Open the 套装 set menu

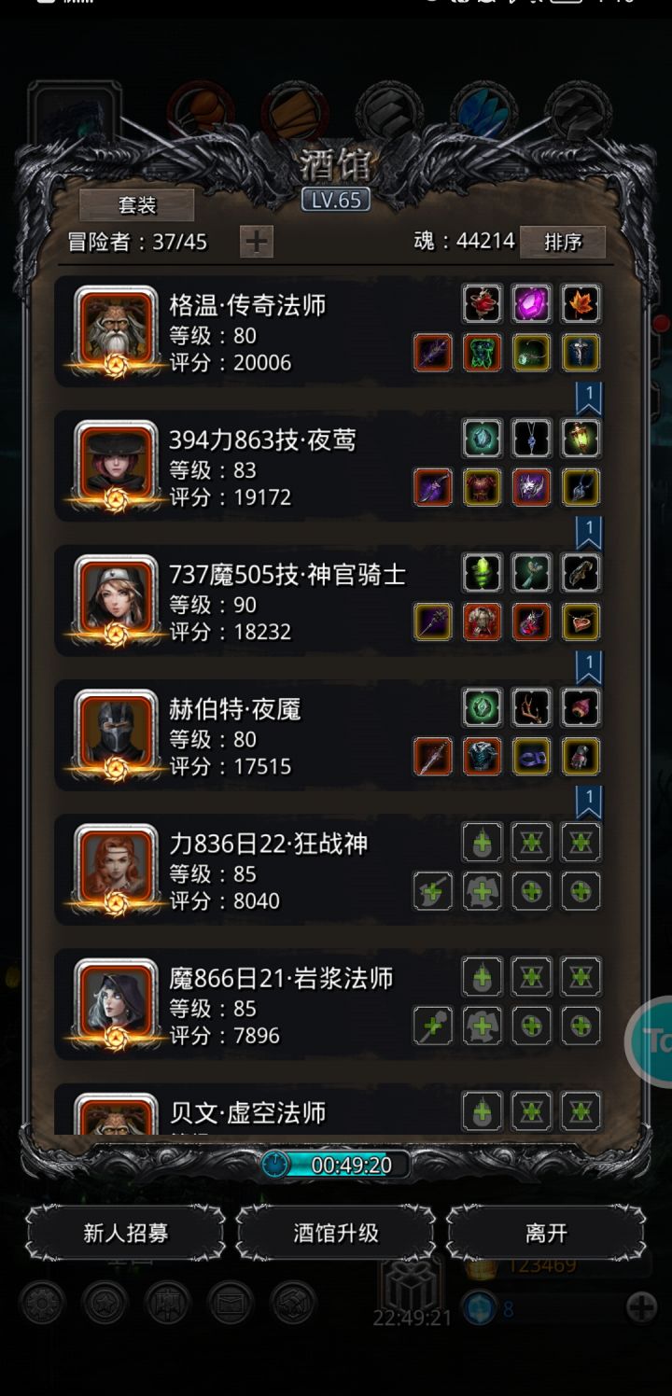137,205
